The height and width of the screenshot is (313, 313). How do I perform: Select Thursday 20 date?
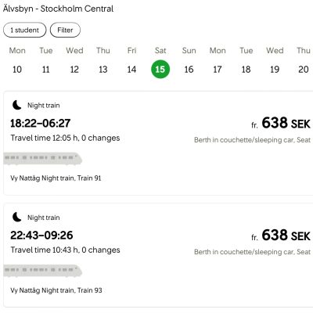tap(304, 61)
